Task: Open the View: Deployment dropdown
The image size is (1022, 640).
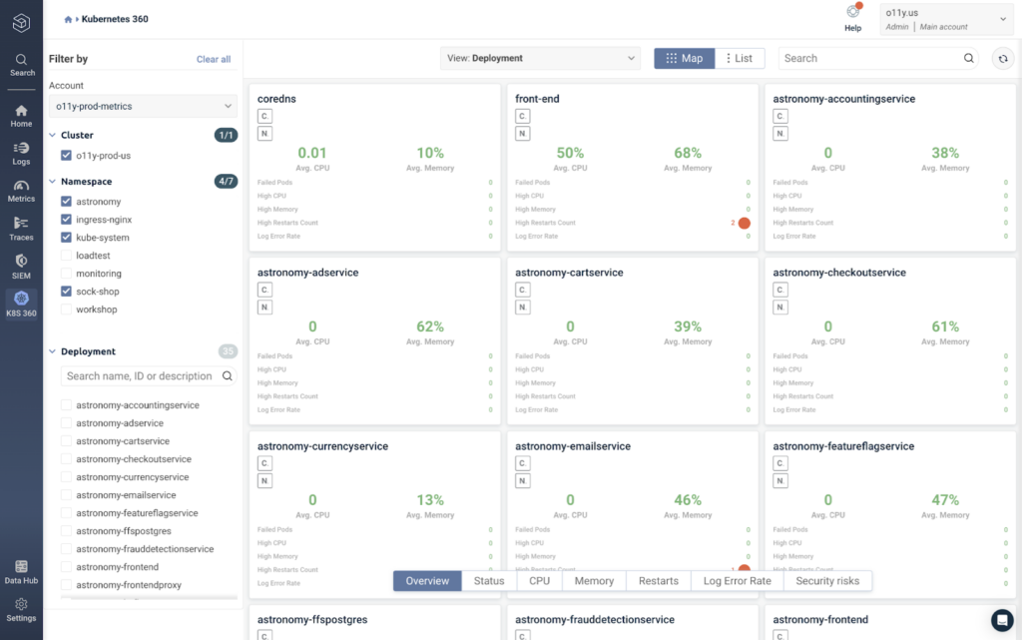Action: pos(540,58)
